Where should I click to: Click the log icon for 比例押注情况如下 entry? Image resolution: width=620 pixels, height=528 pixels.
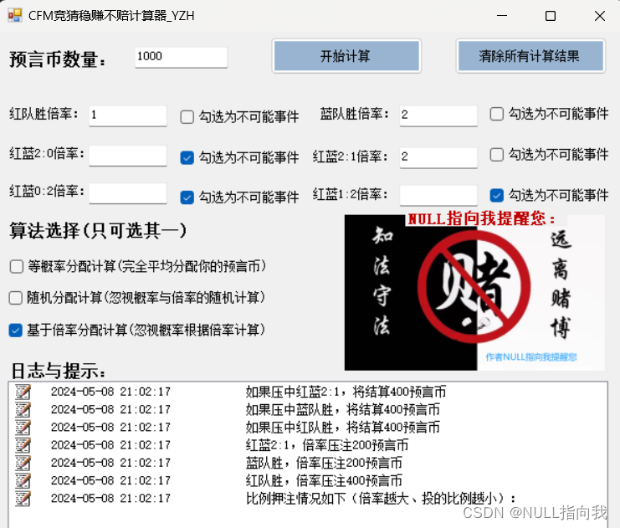23,499
